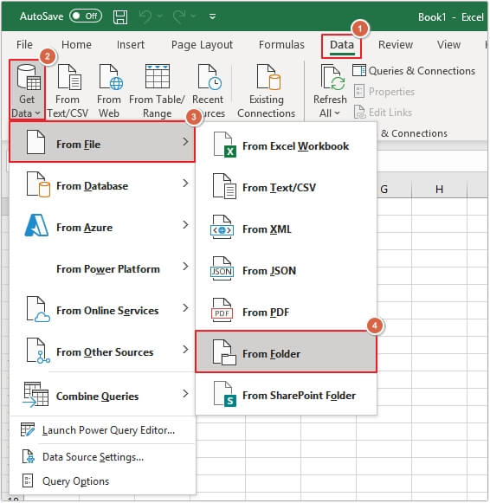Click the Query Options icon

28,480
